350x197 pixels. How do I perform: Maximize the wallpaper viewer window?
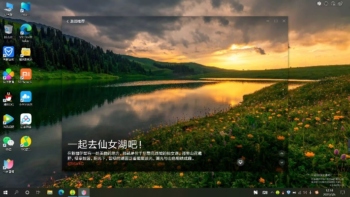(276, 21)
